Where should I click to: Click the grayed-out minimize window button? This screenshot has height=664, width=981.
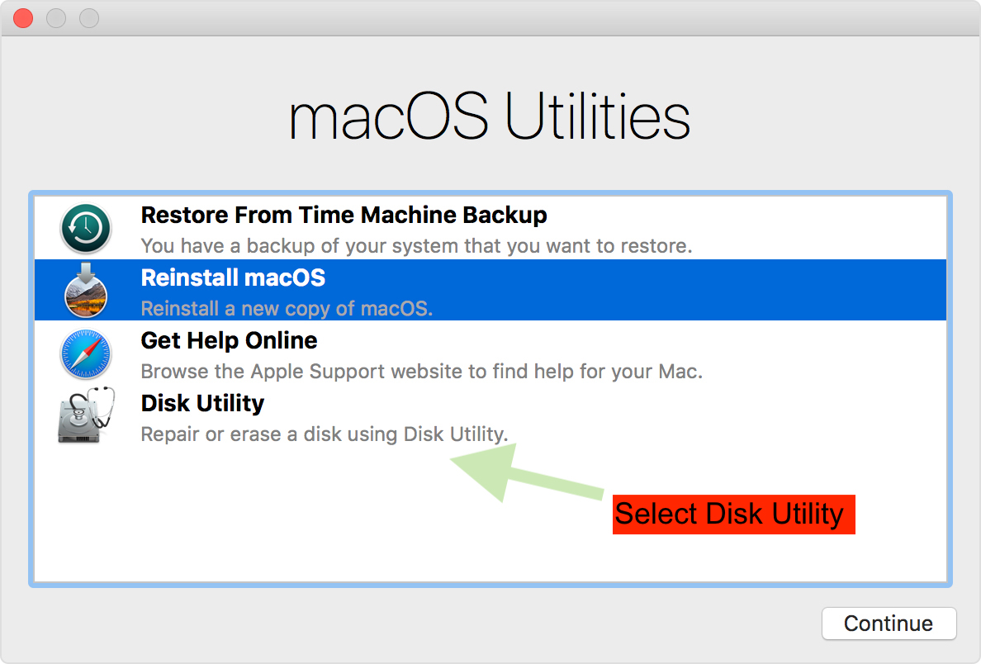coord(56,18)
